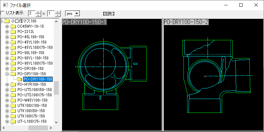Expand the CO45WY-10-15 folder node
This screenshot has height=132, width=264.
click(7, 26)
